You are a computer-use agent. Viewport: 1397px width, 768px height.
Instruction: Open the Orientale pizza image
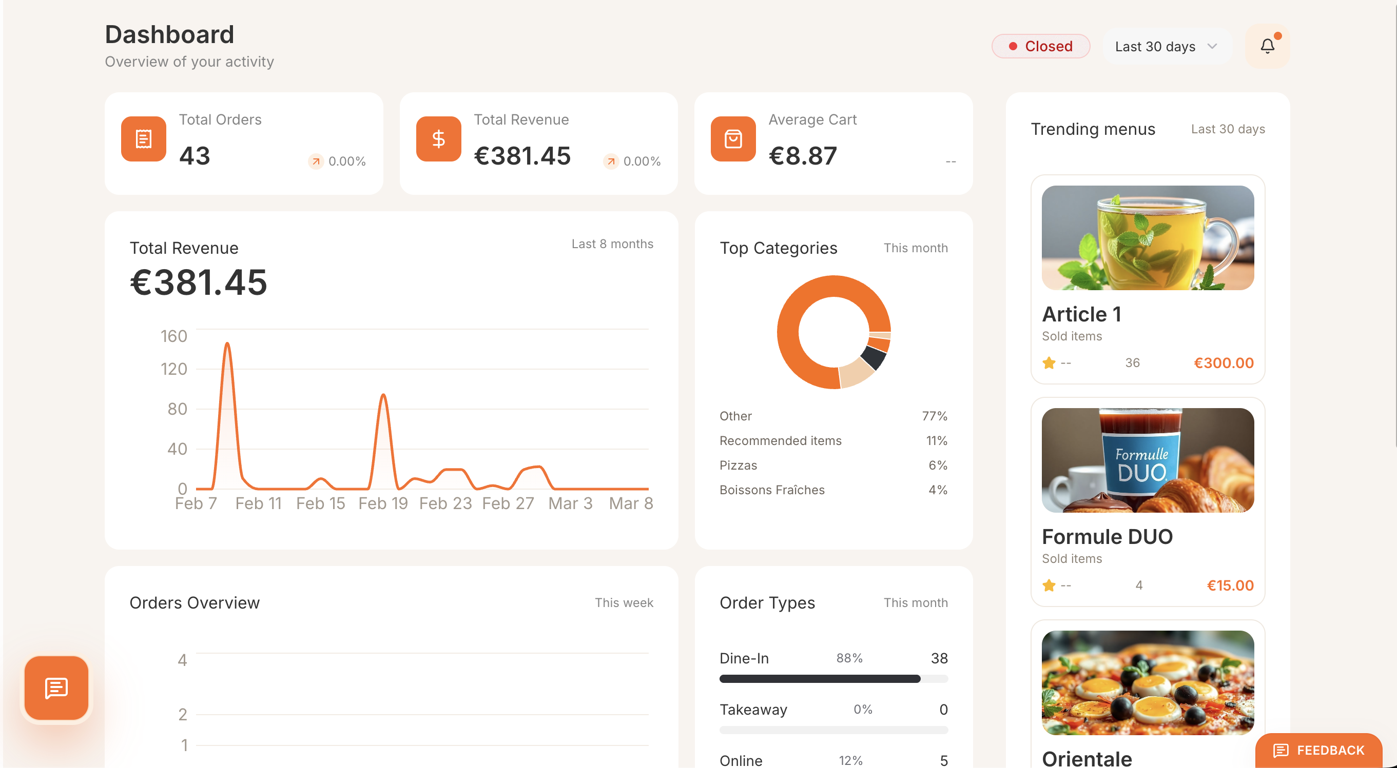[x=1148, y=682]
